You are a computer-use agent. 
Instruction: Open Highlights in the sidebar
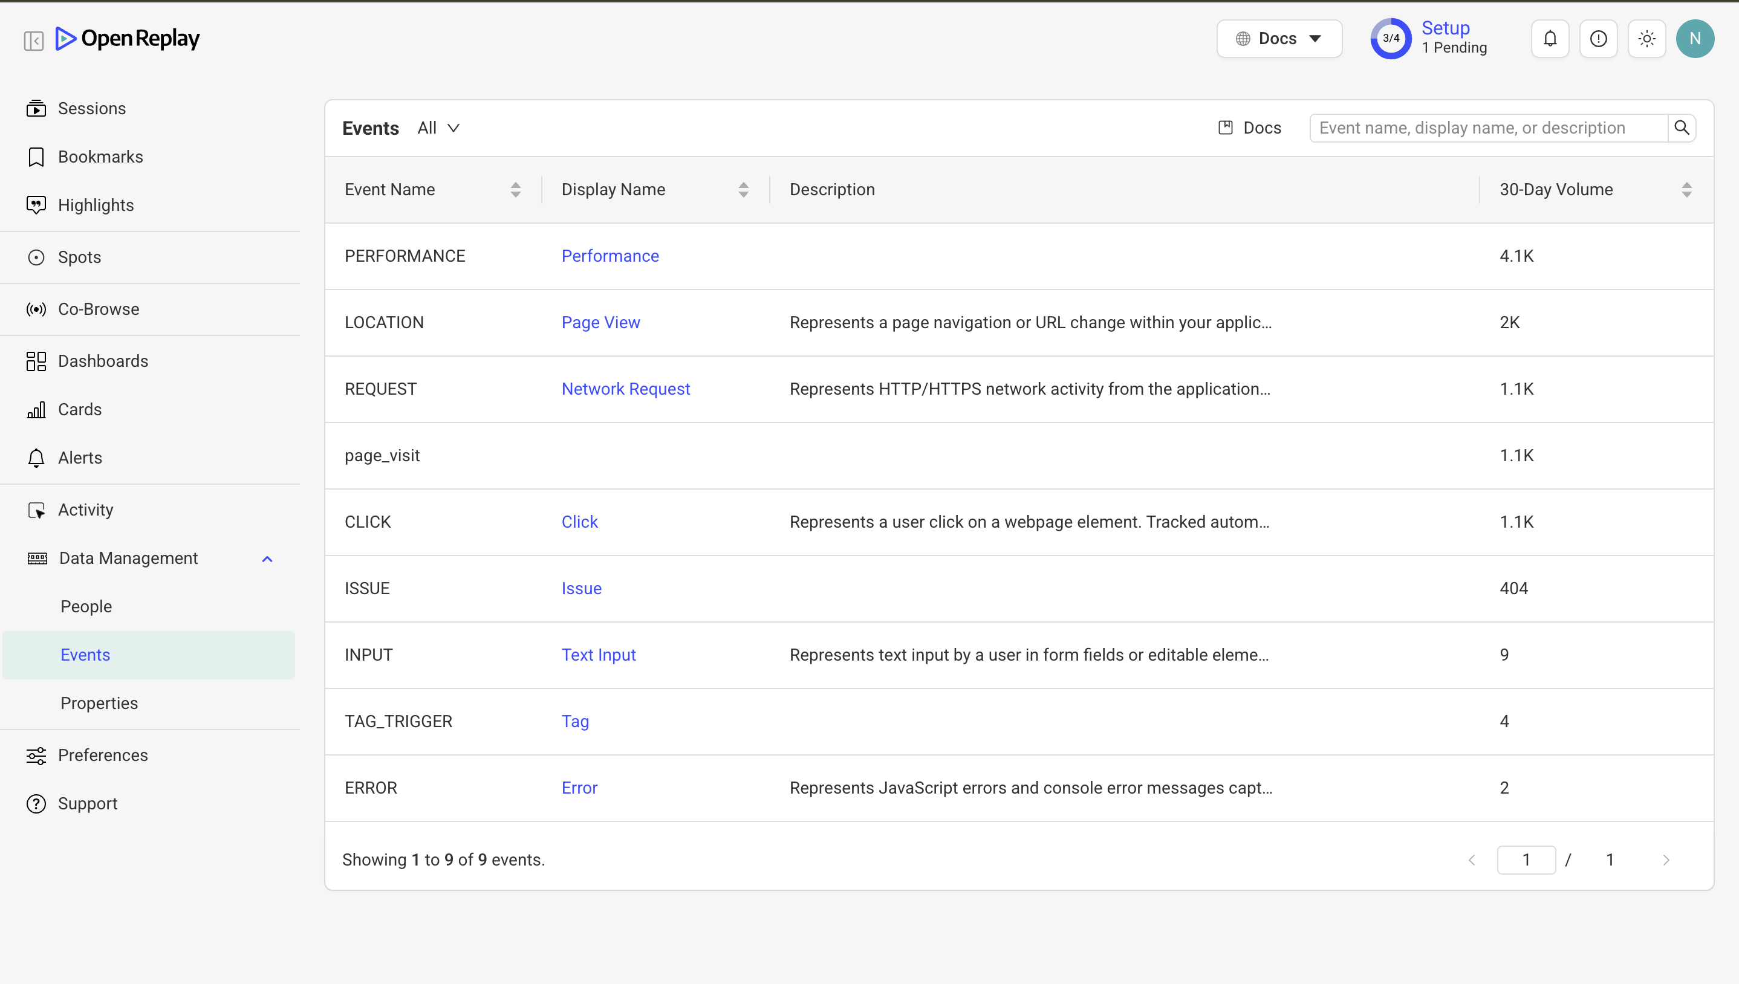(96, 205)
